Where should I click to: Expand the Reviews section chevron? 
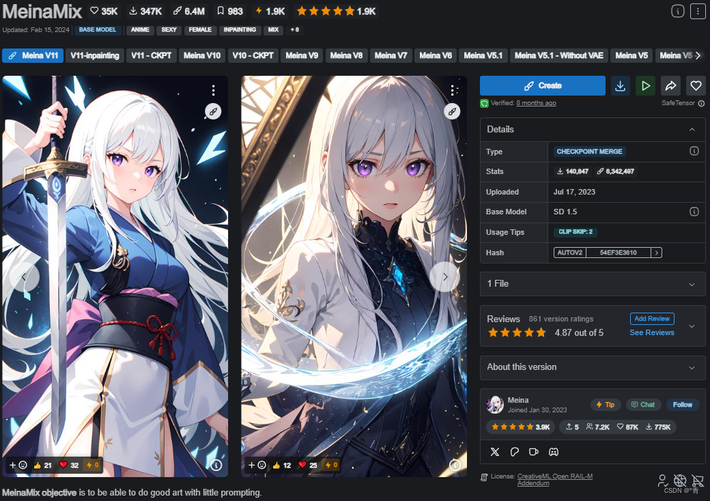click(692, 326)
